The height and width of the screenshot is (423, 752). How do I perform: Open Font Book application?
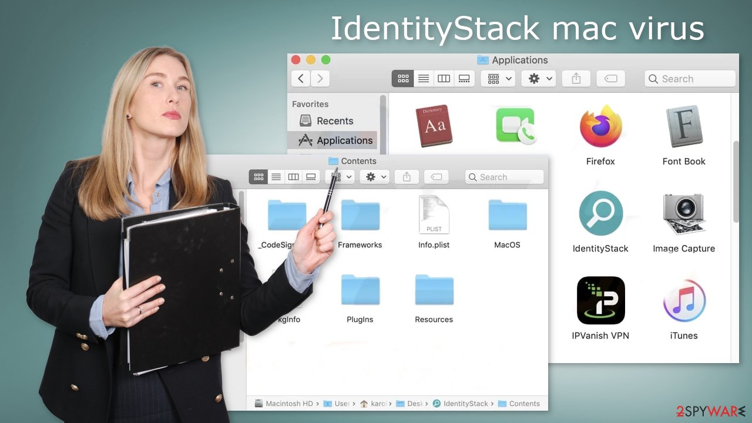point(684,126)
